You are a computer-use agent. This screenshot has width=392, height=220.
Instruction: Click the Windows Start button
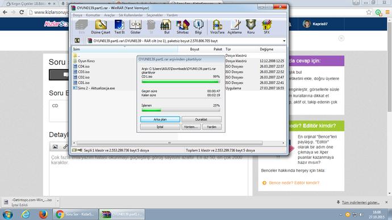click(8, 214)
